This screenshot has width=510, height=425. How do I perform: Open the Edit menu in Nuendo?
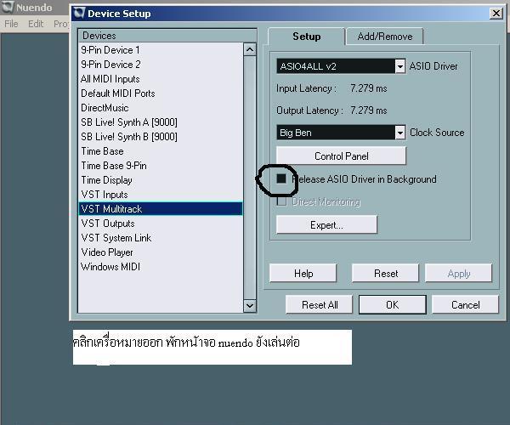click(36, 24)
